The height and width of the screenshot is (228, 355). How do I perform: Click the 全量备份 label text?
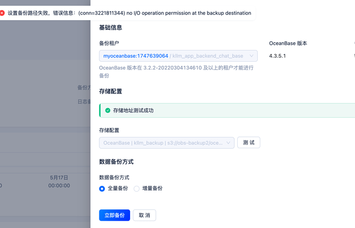(x=118, y=188)
